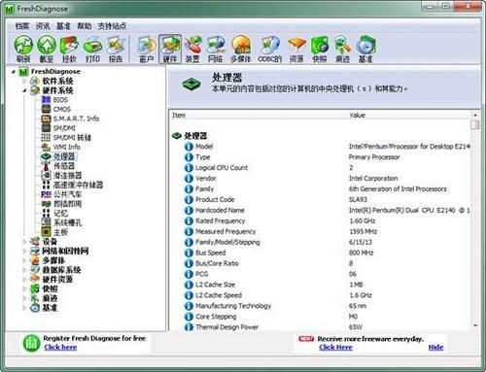Expand the 设备 devices node

[x=24, y=242]
